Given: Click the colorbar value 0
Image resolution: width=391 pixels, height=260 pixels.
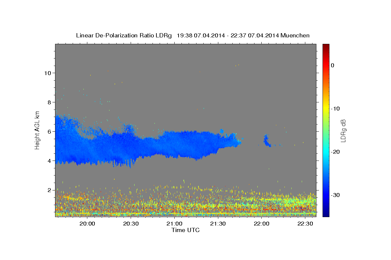Looking at the screenshot, I should tap(333, 65).
